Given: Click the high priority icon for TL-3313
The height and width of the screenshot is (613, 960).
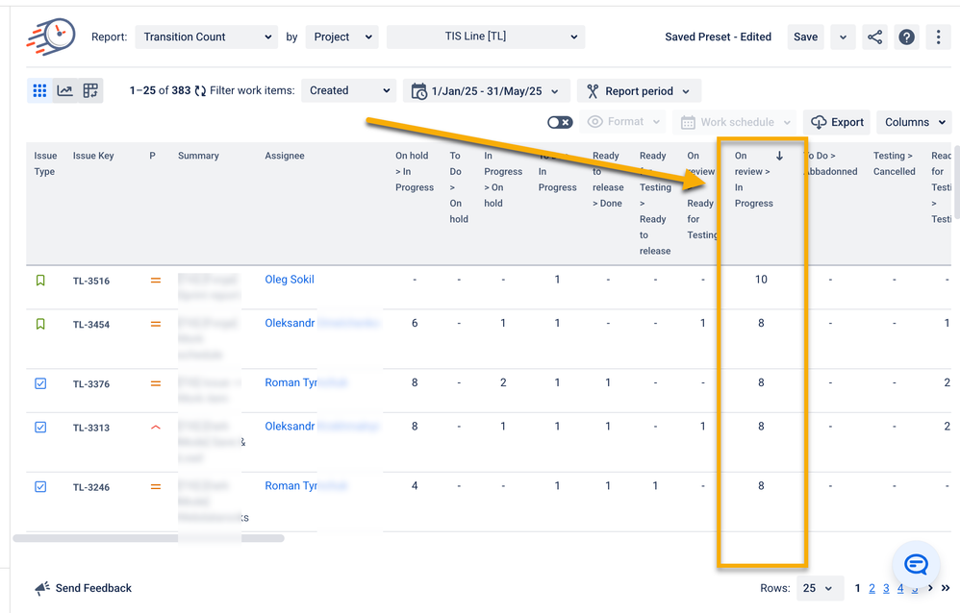Looking at the screenshot, I should (x=156, y=427).
